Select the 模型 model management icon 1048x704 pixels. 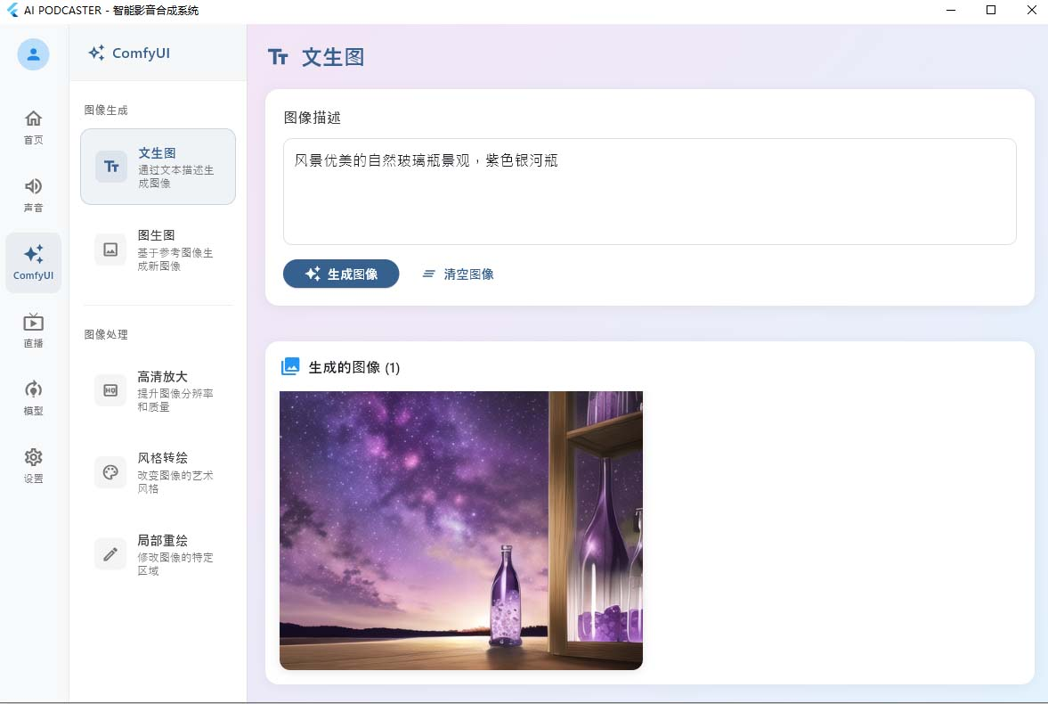(x=33, y=397)
